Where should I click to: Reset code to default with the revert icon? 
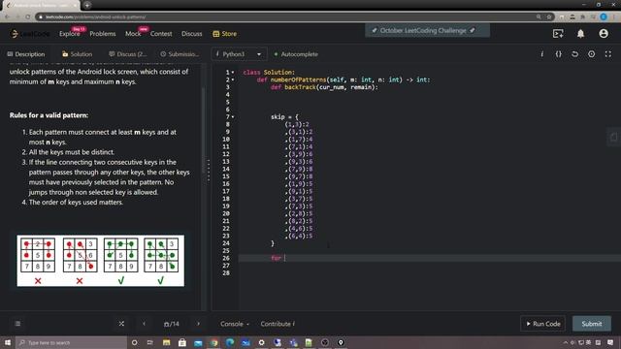click(x=575, y=54)
